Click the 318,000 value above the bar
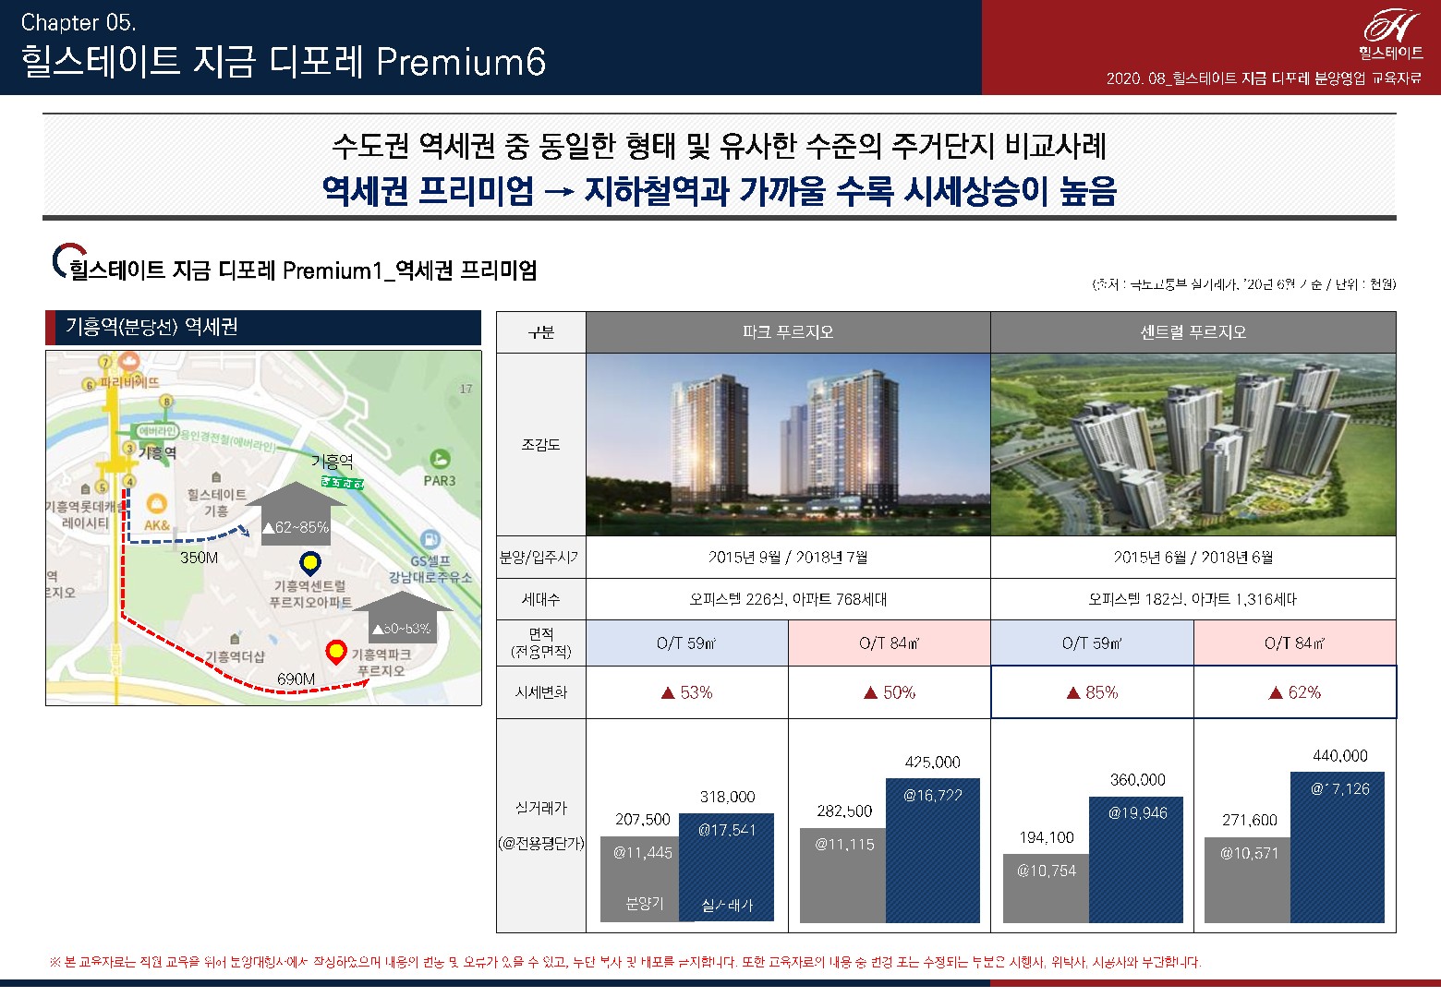 (727, 797)
